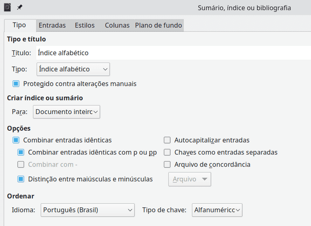Open the Tipo dropdown list
Screen dimensions: 311x226
73,69
